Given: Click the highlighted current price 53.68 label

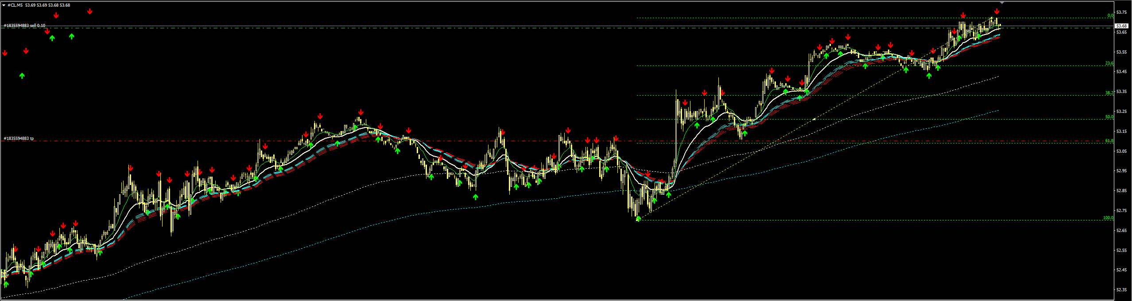Looking at the screenshot, I should 1121,27.
